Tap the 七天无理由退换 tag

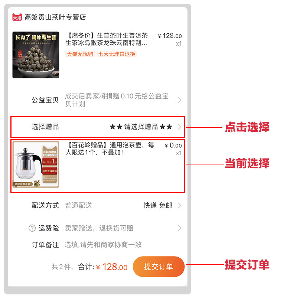[117, 54]
